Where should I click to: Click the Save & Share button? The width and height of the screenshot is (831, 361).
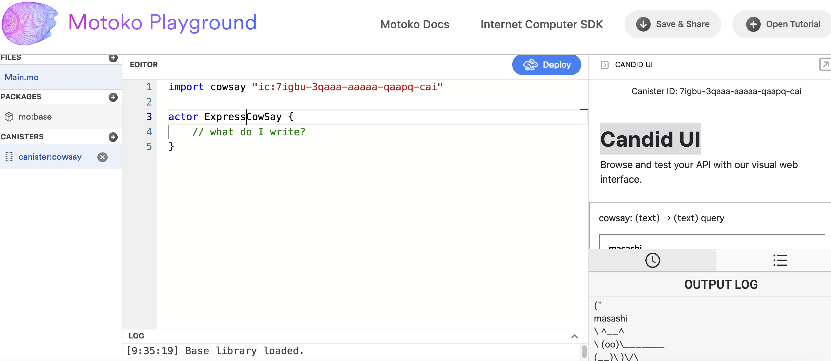tap(672, 24)
